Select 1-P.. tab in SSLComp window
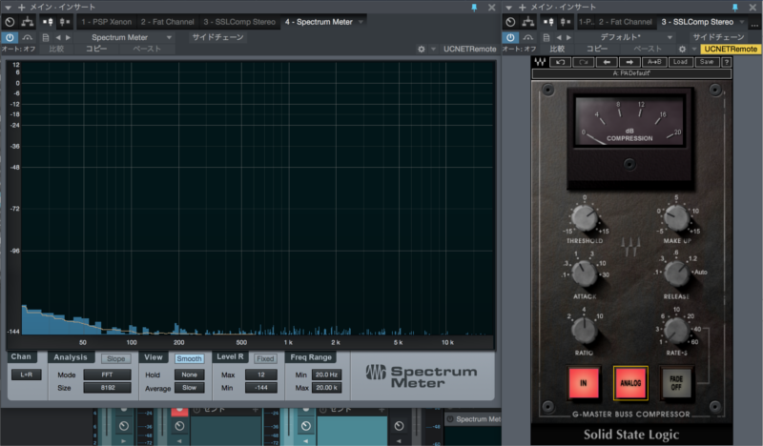The height and width of the screenshot is (446, 763). 587,22
